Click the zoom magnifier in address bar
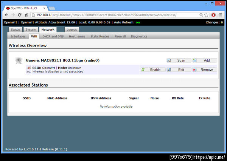Image resolution: width=227 pixels, height=161 pixels. pyautogui.click(x=201, y=15)
